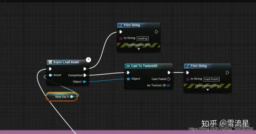
Task: Click function icon on right Print String
Action: (x=188, y=66)
